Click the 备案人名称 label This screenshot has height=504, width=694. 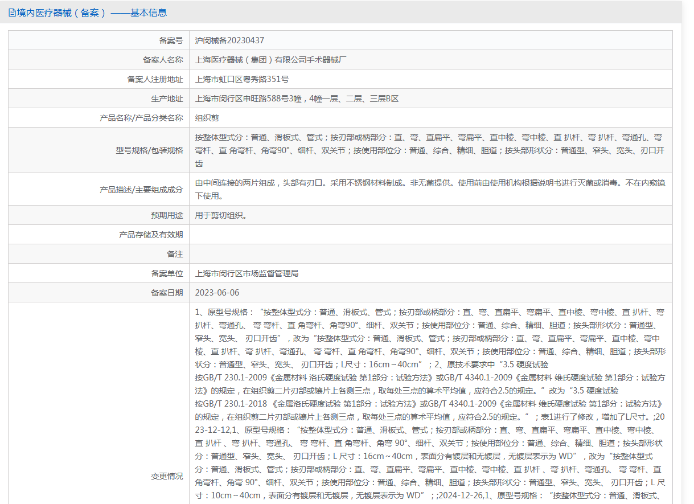coord(163,60)
